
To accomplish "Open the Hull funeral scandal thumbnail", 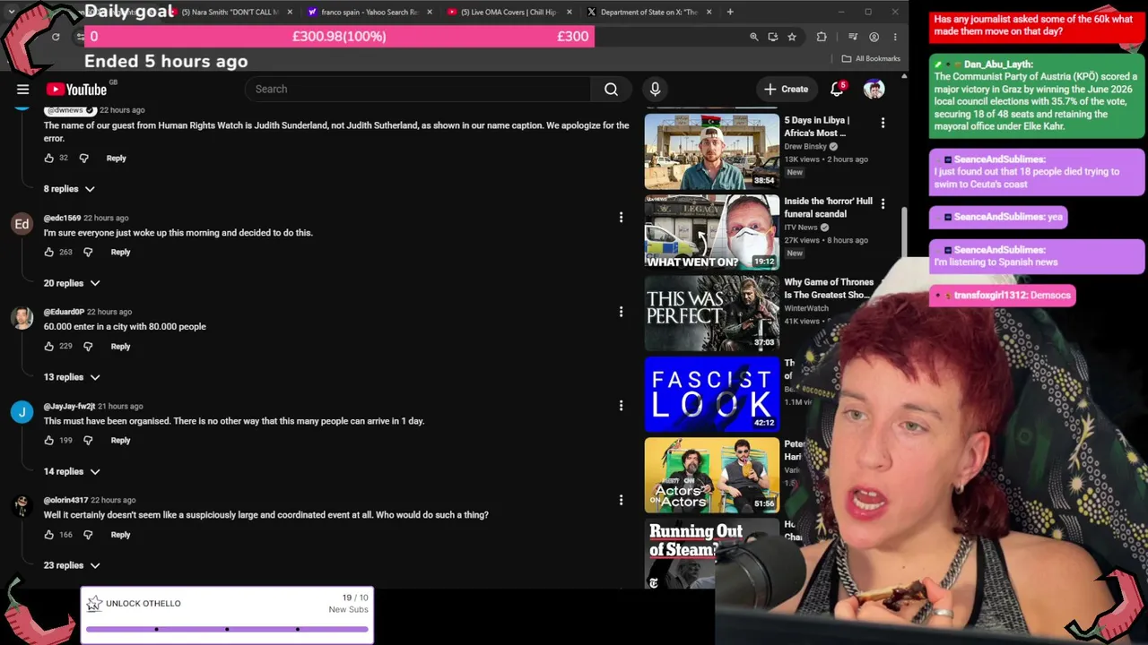I will tap(712, 231).
